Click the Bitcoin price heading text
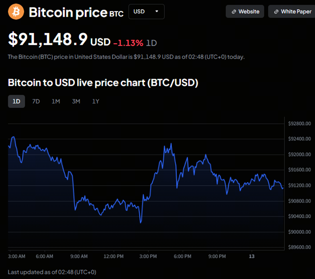This screenshot has height=279, width=315. click(x=68, y=12)
